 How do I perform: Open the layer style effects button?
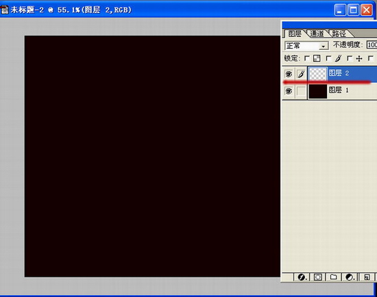[x=302, y=277]
